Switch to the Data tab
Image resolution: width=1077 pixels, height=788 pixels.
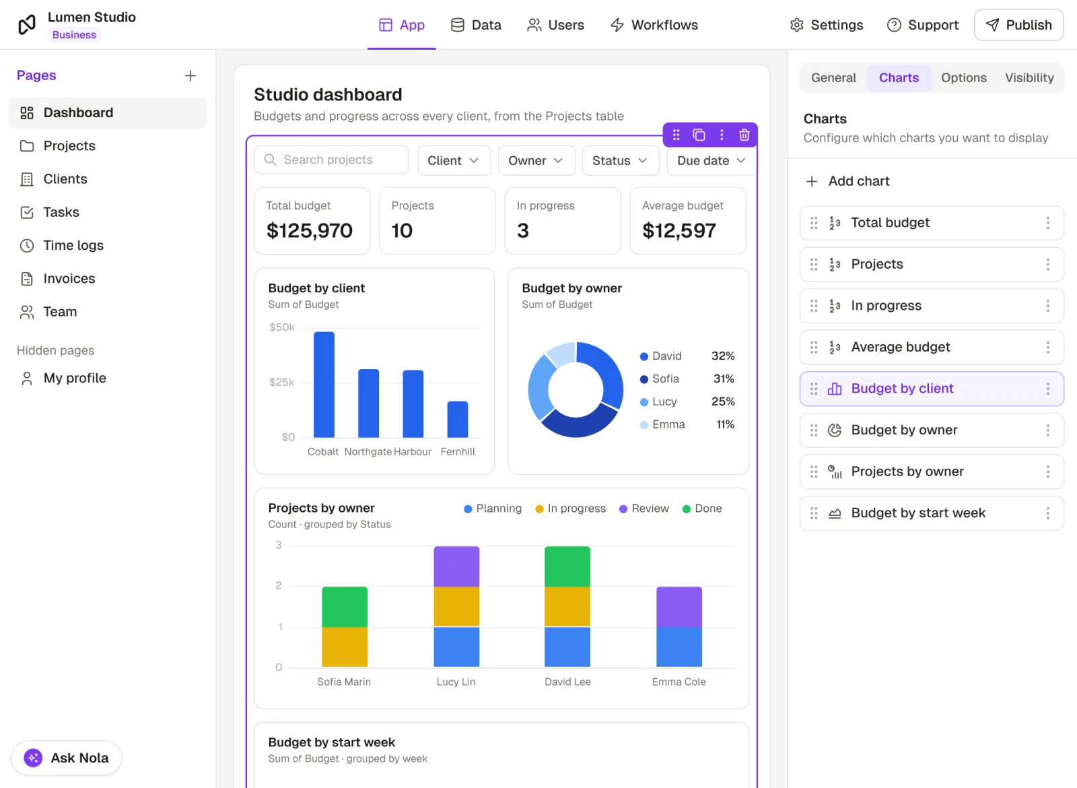pos(476,25)
